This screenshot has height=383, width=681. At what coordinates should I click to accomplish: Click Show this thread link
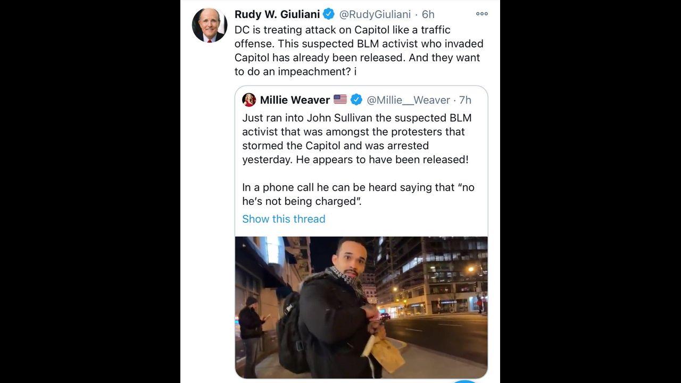[284, 219]
